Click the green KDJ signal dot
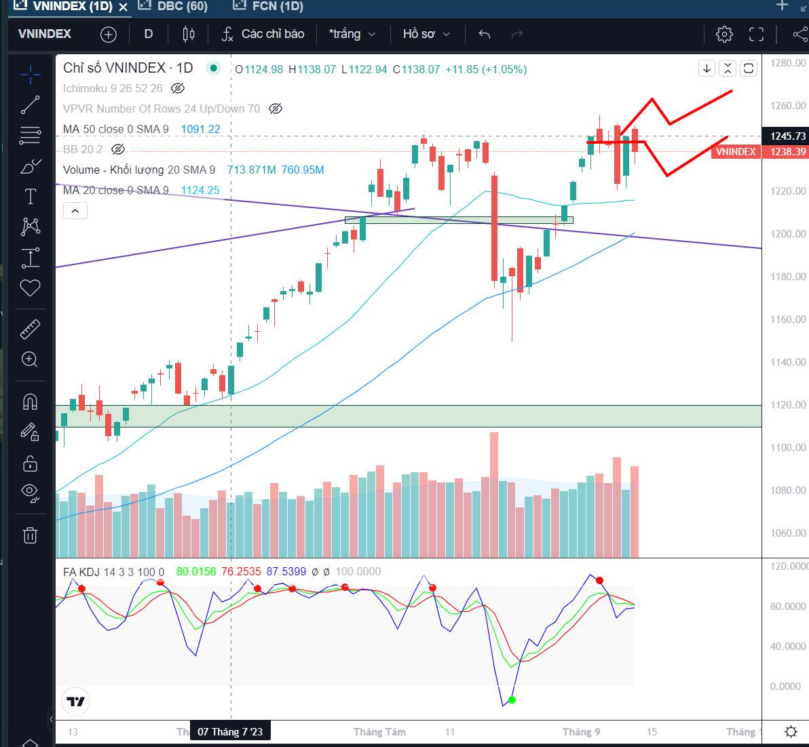 (x=512, y=700)
